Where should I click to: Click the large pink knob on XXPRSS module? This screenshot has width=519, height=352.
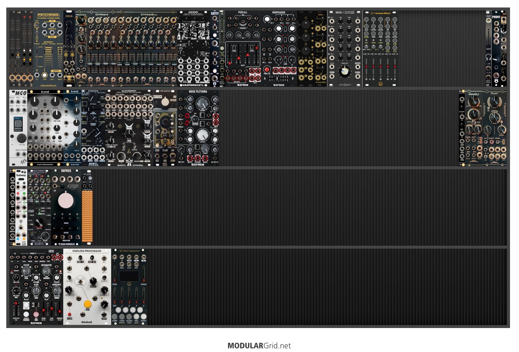[x=66, y=201]
